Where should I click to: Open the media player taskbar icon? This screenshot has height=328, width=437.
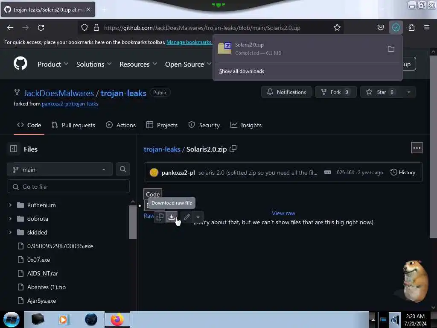tap(63, 319)
